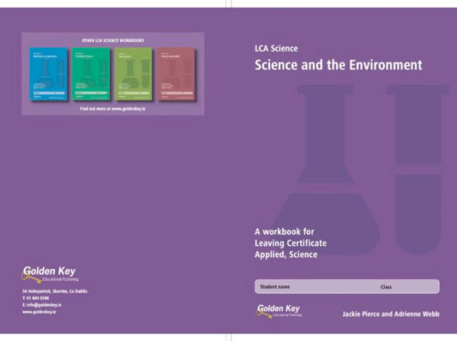Click the info@goldenkey.ie email address
The image size is (457, 341).
coord(44,305)
